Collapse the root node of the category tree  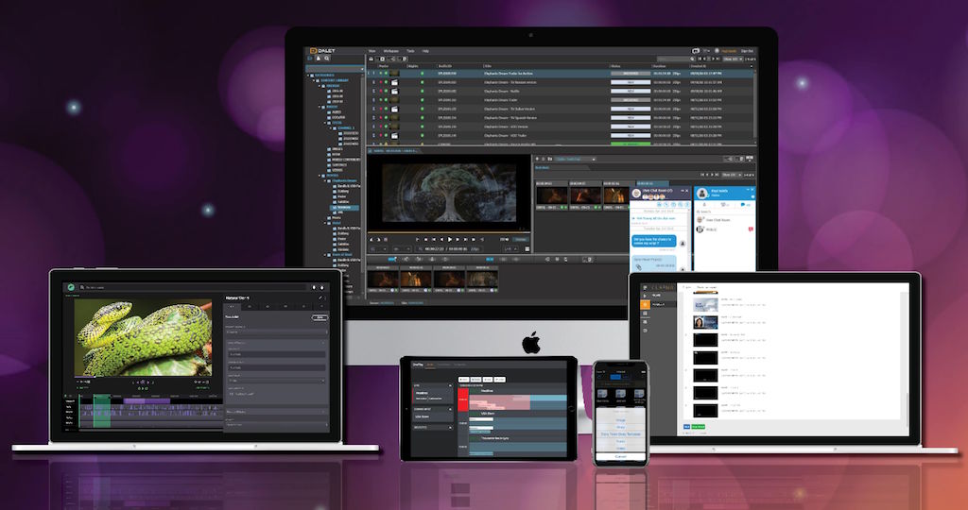(309, 76)
